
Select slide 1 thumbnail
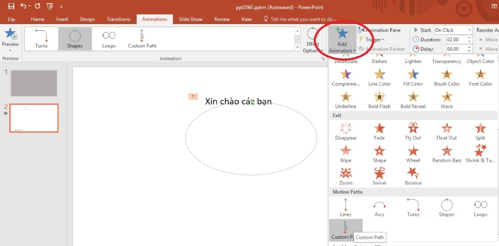34,83
